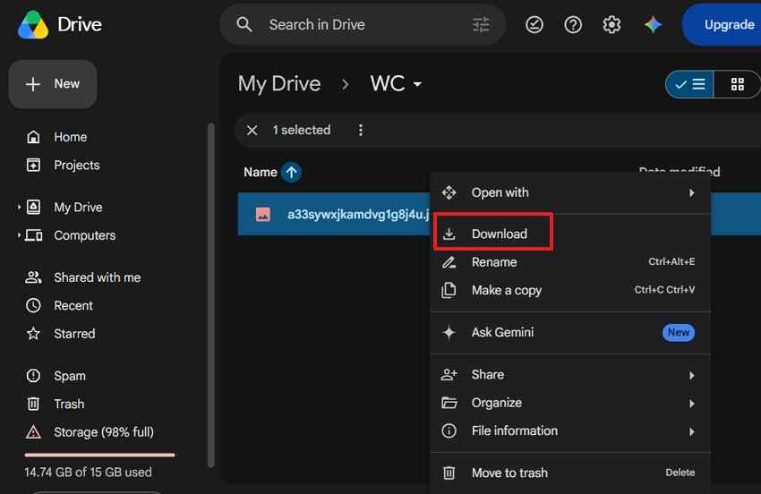The width and height of the screenshot is (761, 494).
Task: Open Shared with me
Action: [x=97, y=277]
